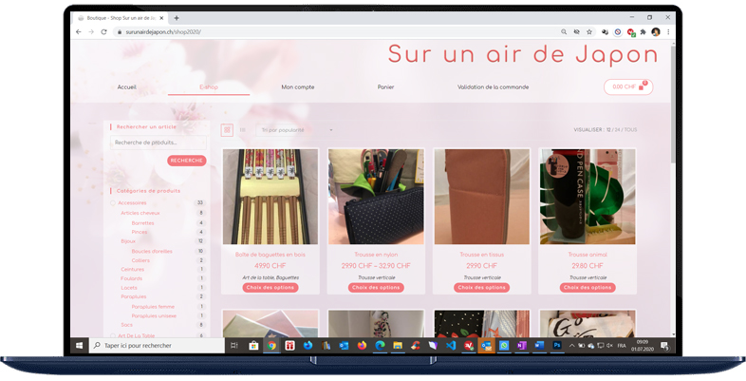Click the 'Recherche de produits' search field
The height and width of the screenshot is (381, 746).
158,143
